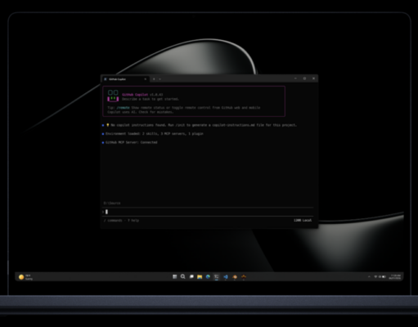Screen dimensions: 418x327
Task: Open the Windows Start menu
Action: coord(175,276)
